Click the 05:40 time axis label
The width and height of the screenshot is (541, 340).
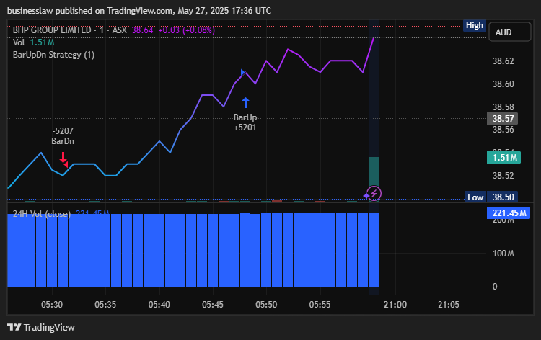click(x=159, y=305)
